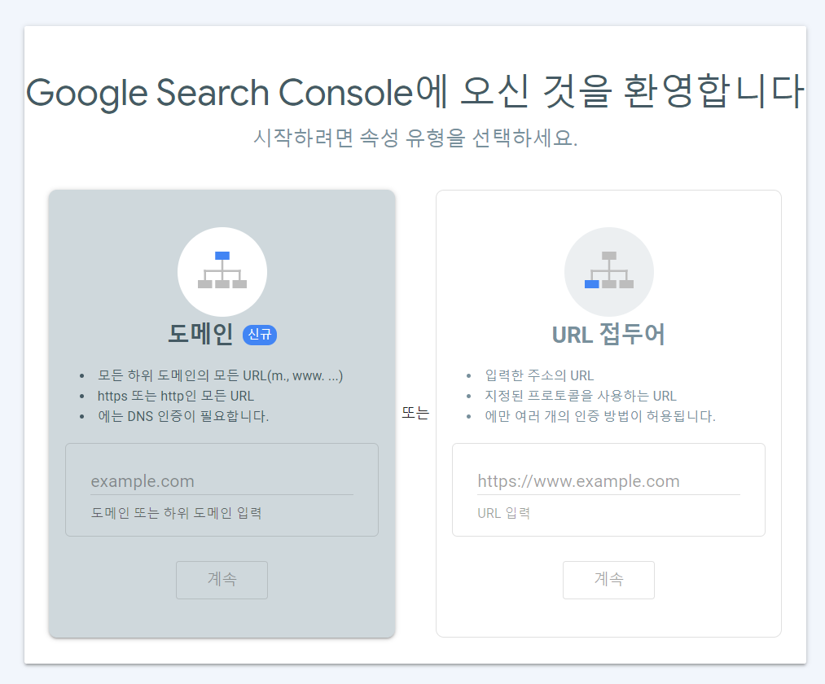Image resolution: width=825 pixels, height=684 pixels.
Task: Click the 도메인 property type network icon
Action: 222,271
